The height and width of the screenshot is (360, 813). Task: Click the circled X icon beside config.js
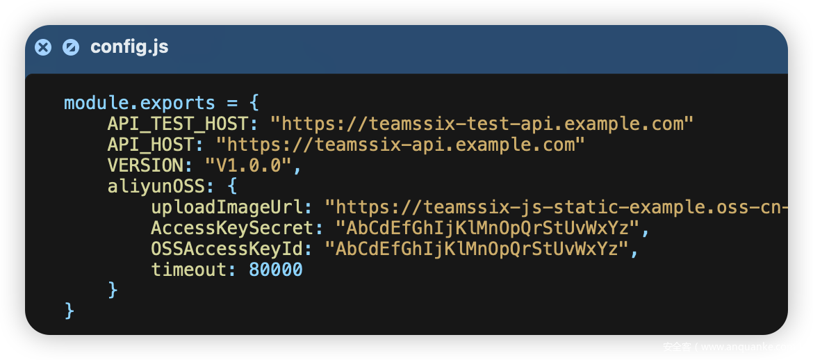[x=43, y=47]
